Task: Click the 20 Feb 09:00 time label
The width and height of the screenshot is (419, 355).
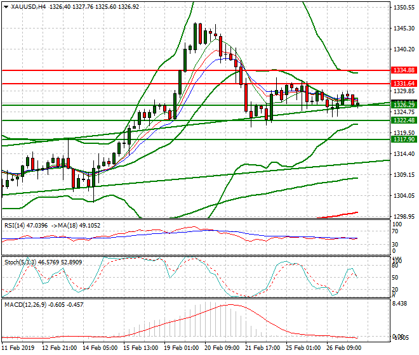Action: [x=222, y=348]
